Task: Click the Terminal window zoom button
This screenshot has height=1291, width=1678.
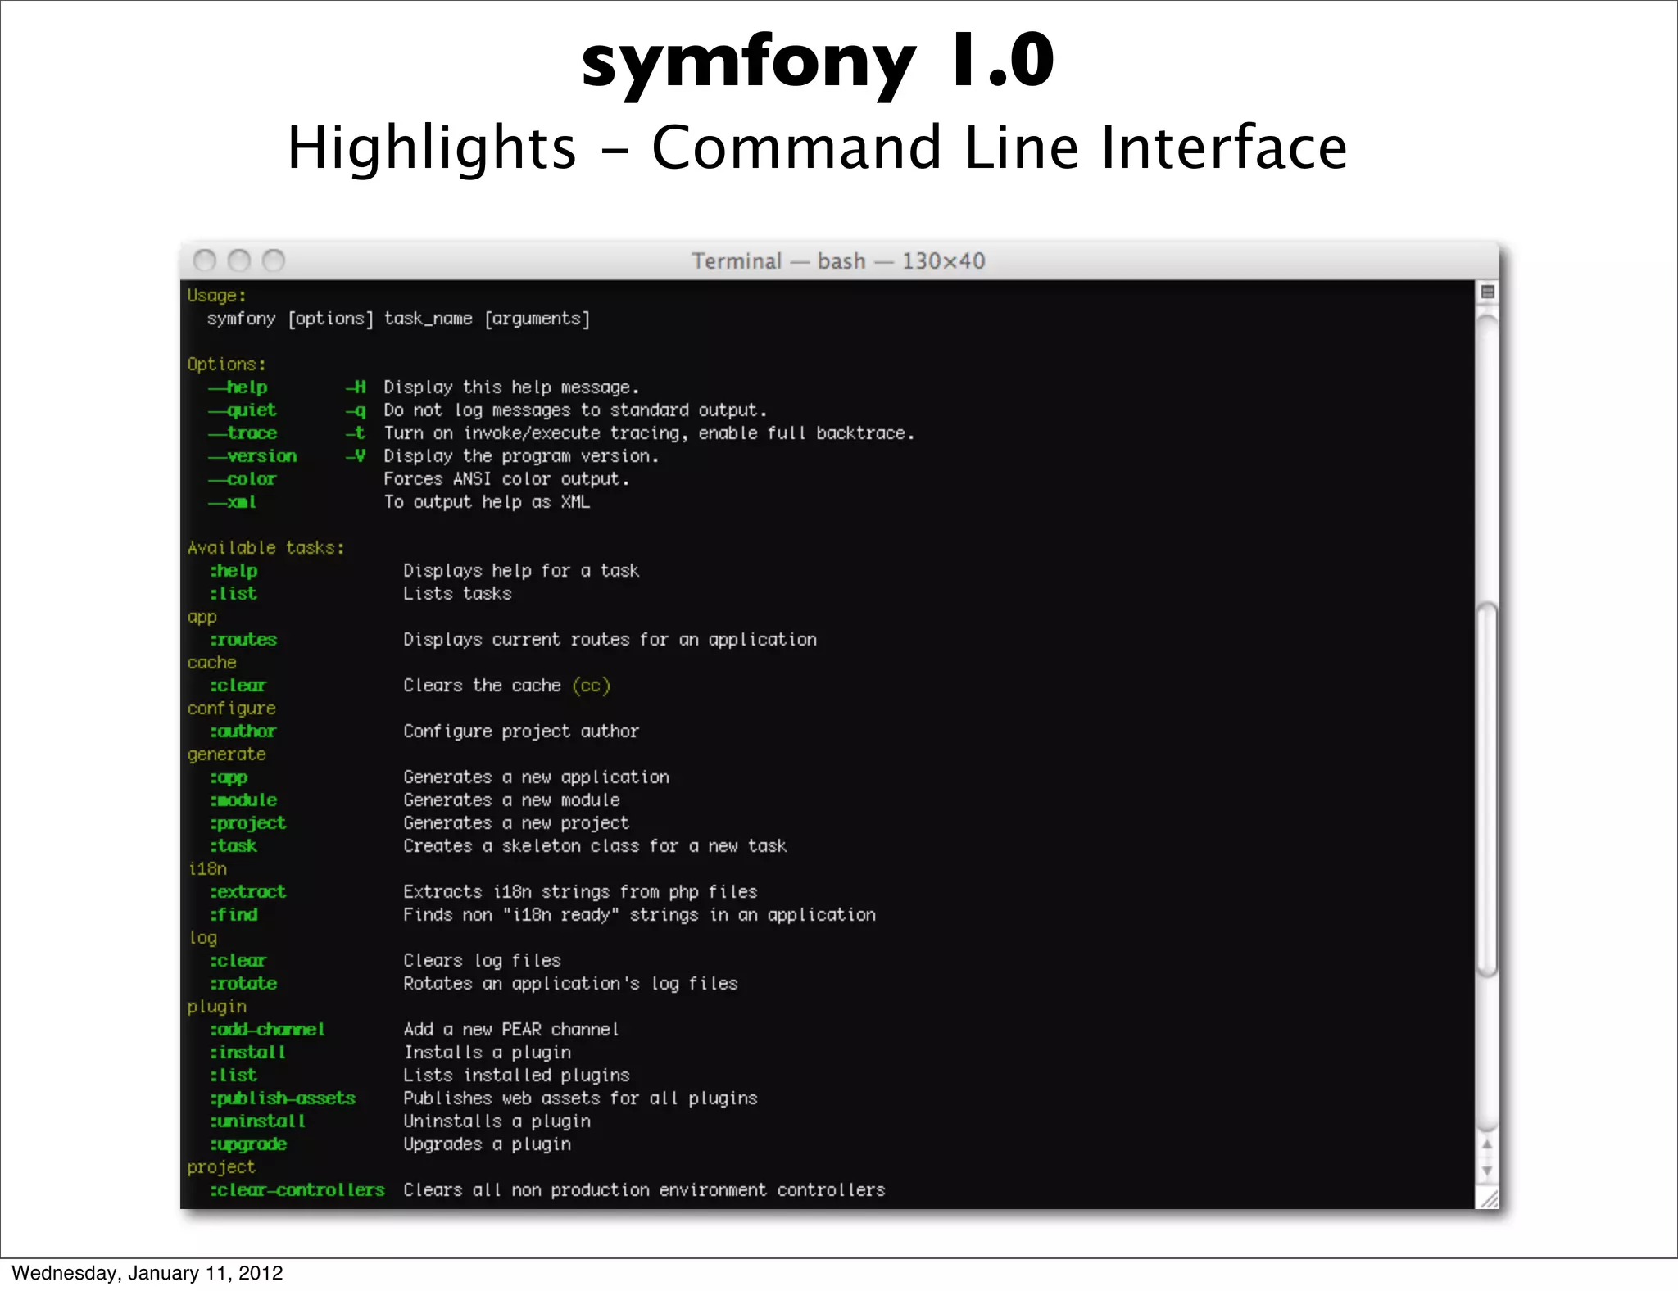Action: (274, 260)
